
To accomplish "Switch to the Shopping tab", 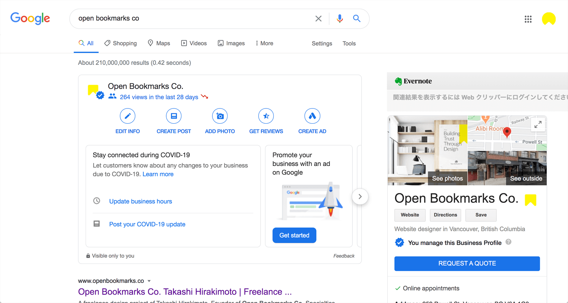I will (x=120, y=43).
